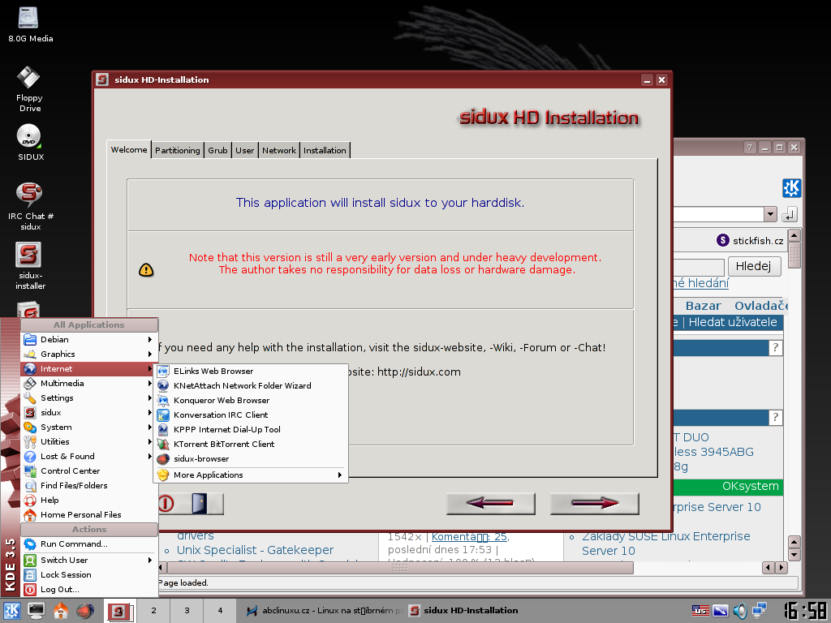This screenshot has height=623, width=831.
Task: Expand the Switch User submenu
Action: (x=88, y=560)
